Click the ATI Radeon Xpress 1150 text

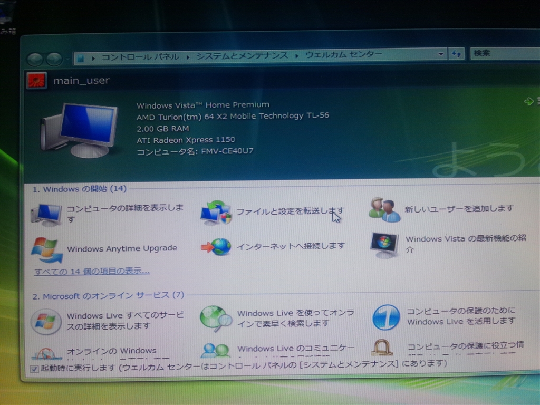186,140
